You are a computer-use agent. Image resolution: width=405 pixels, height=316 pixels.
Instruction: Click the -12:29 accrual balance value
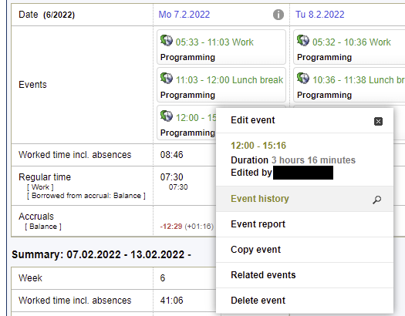click(x=171, y=227)
